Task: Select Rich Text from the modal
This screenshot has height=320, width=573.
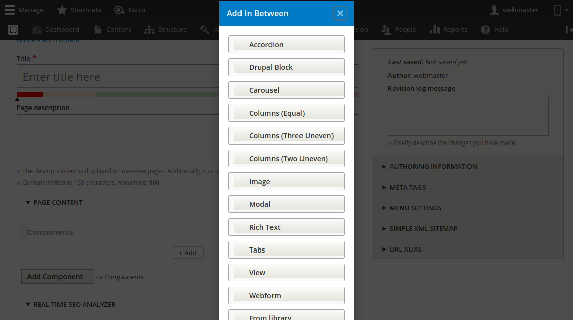Action: (286, 227)
